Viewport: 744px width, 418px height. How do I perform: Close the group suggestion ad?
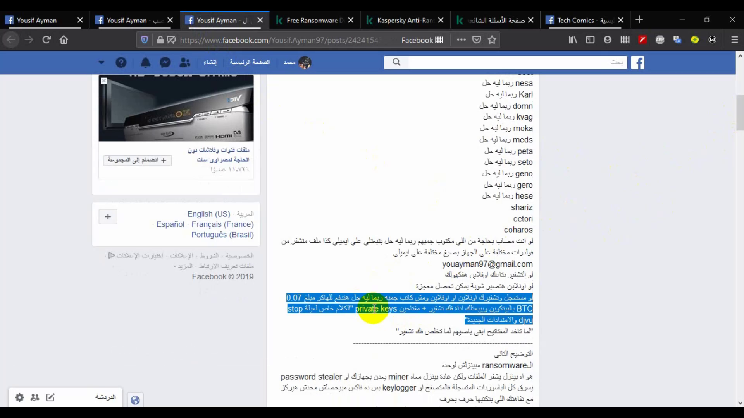click(104, 81)
